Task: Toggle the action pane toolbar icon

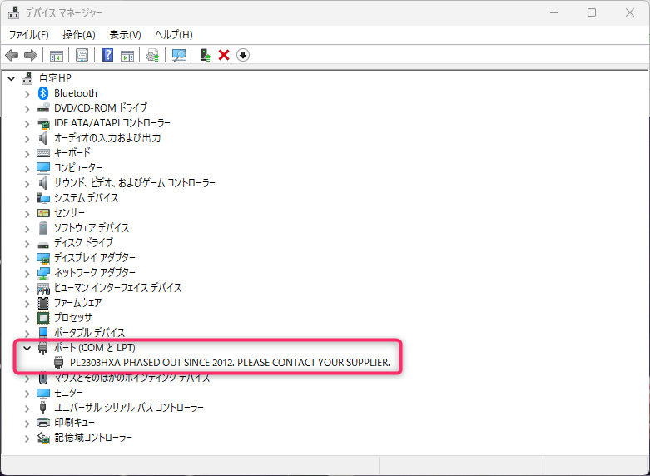Action: coord(127,55)
